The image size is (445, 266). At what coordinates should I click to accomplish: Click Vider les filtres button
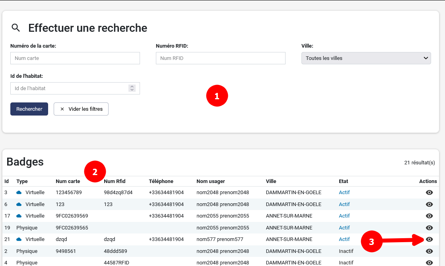(81, 109)
